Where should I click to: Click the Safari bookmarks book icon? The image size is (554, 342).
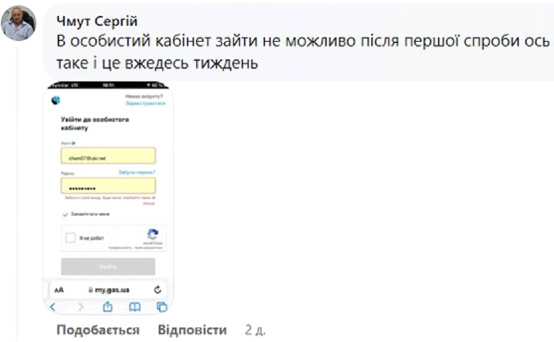click(135, 307)
